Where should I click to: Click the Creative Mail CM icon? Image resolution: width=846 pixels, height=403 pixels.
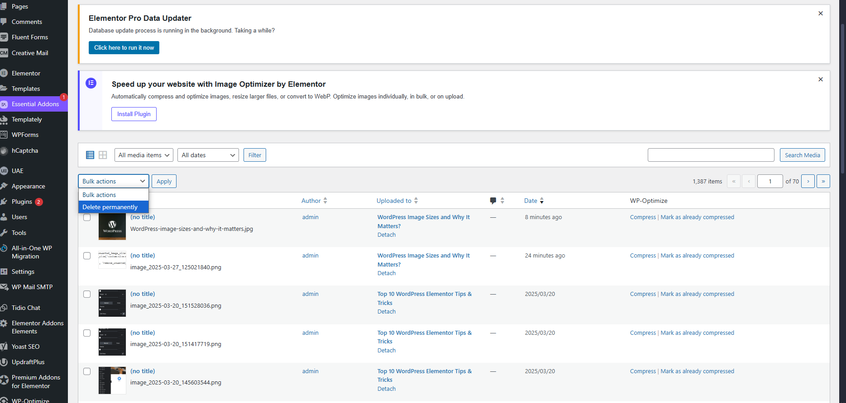point(4,53)
